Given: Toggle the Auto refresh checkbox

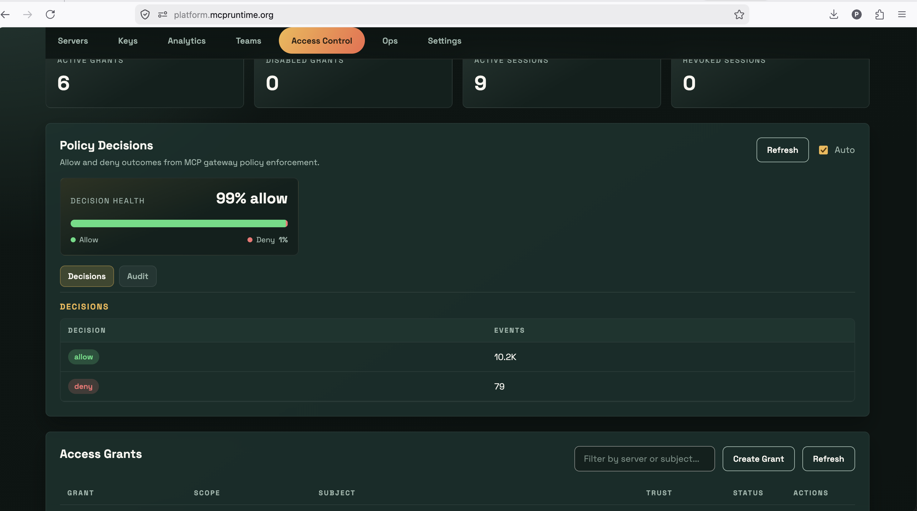Looking at the screenshot, I should point(823,150).
